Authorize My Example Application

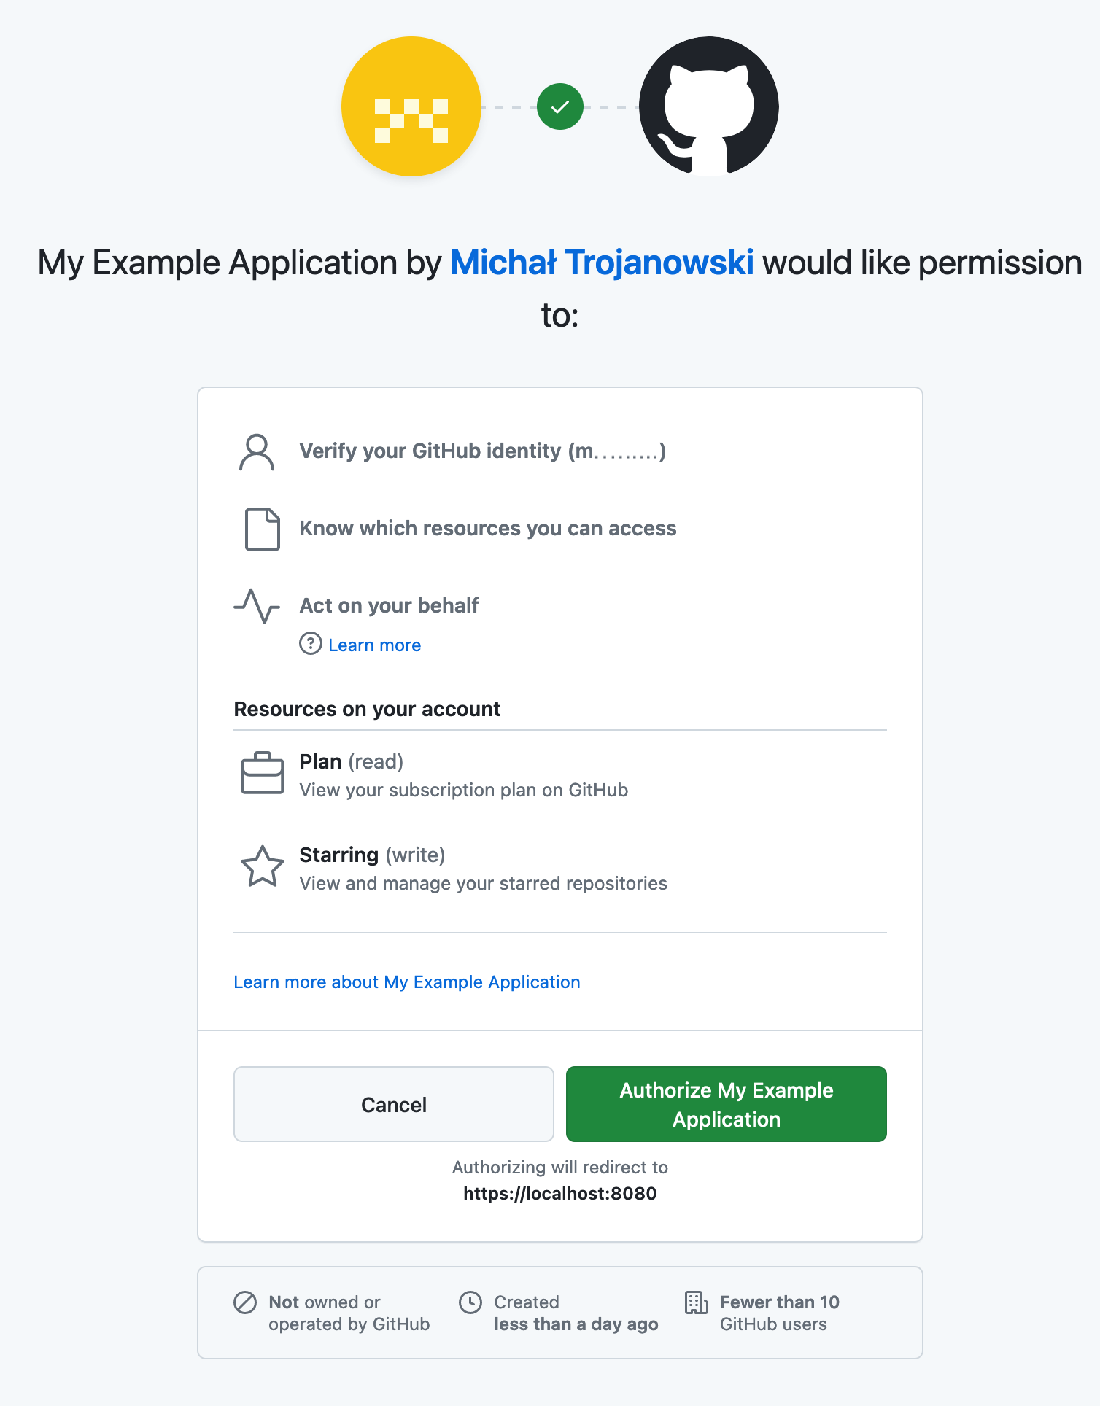tap(727, 1104)
